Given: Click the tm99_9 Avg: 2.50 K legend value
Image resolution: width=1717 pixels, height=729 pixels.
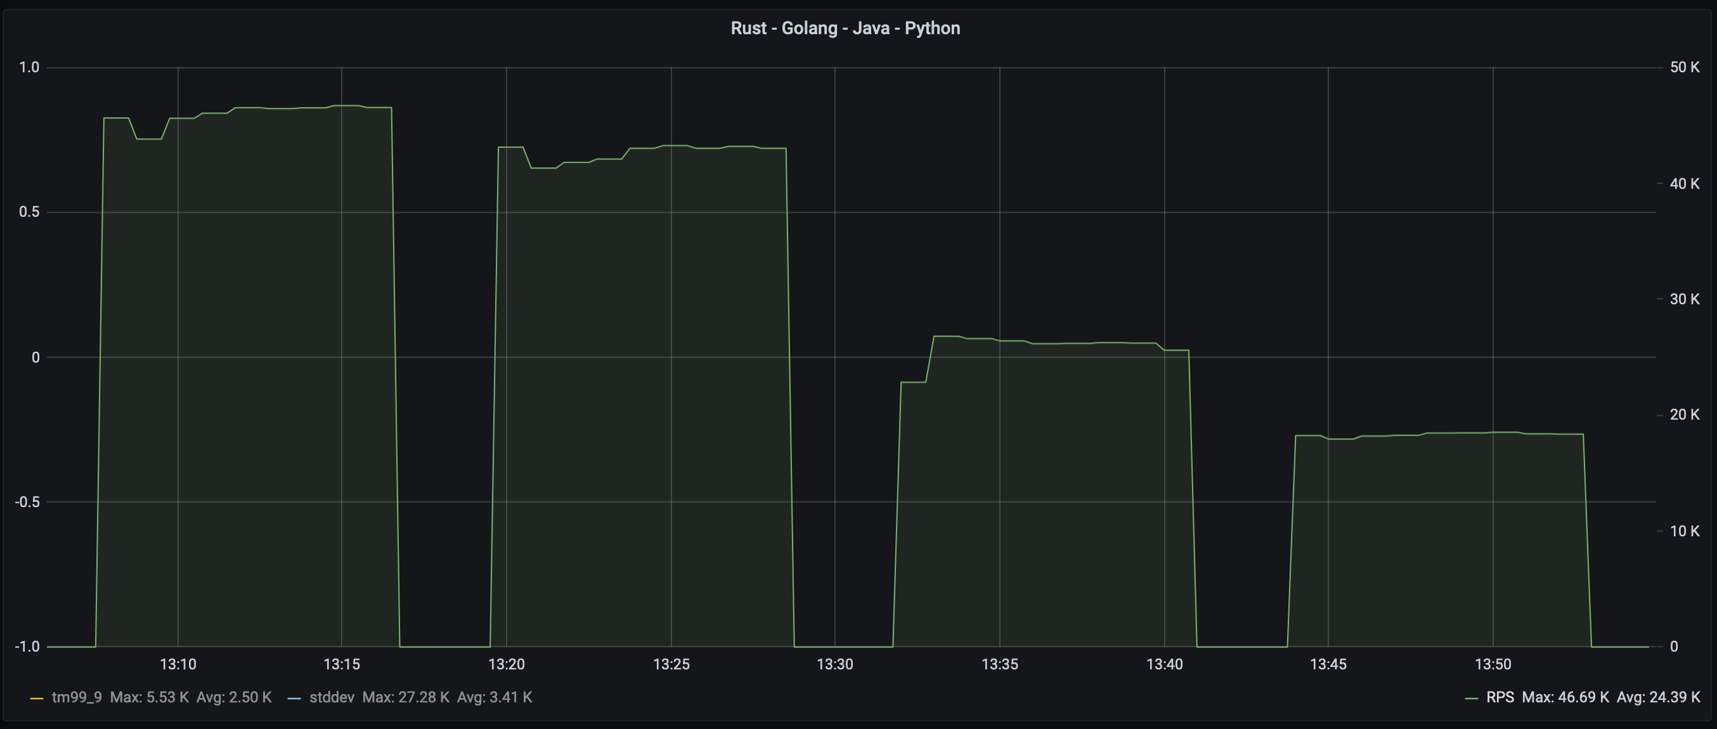Looking at the screenshot, I should click(234, 697).
